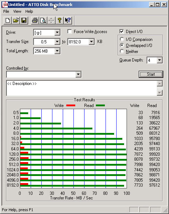Select the Neither radio button
This screenshot has height=214, width=169.
[122, 51]
